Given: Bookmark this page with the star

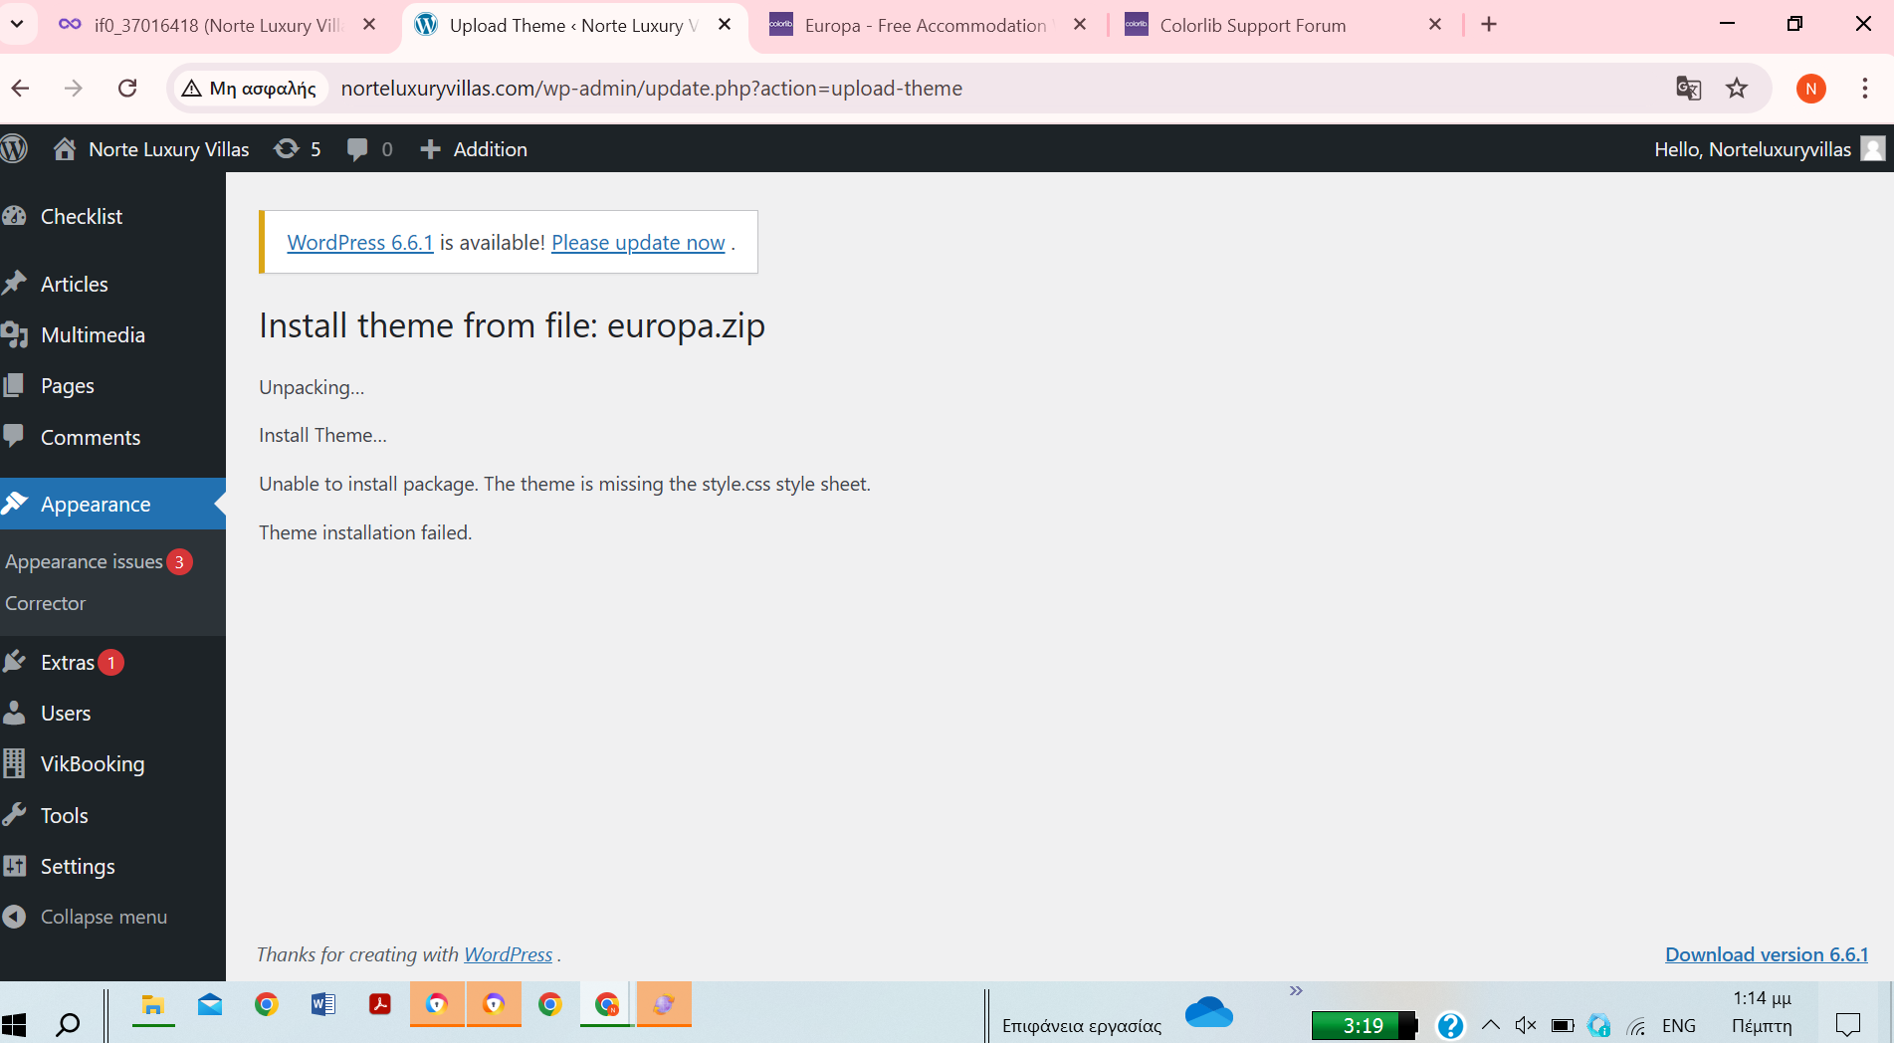Looking at the screenshot, I should click(1737, 88).
